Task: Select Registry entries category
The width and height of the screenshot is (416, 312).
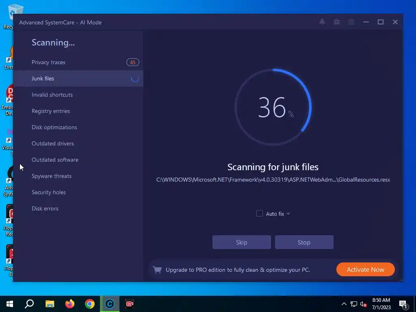Action: click(x=78, y=111)
